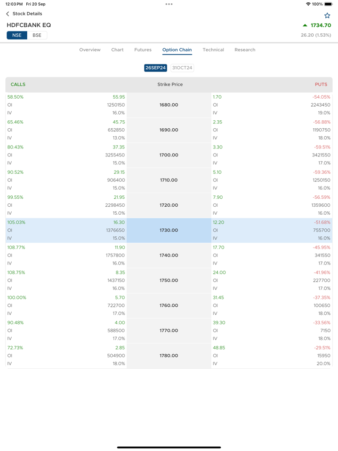The height and width of the screenshot is (451, 338).
Task: Tap the three-dot multitasking icon at top
Action: click(169, 4)
